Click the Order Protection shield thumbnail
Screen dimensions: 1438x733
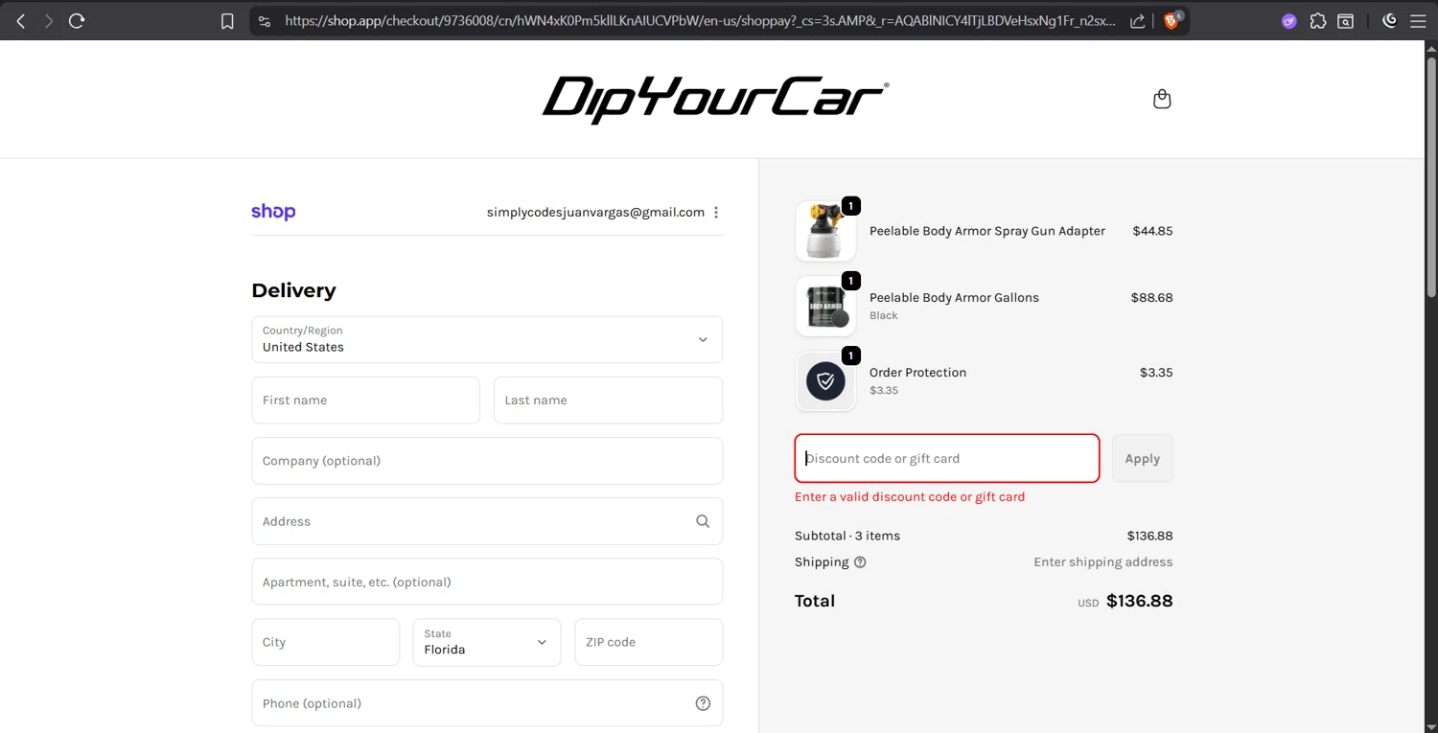[825, 380]
